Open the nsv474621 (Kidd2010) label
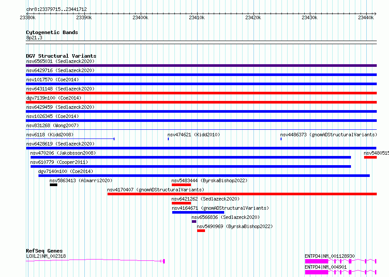 194,135
